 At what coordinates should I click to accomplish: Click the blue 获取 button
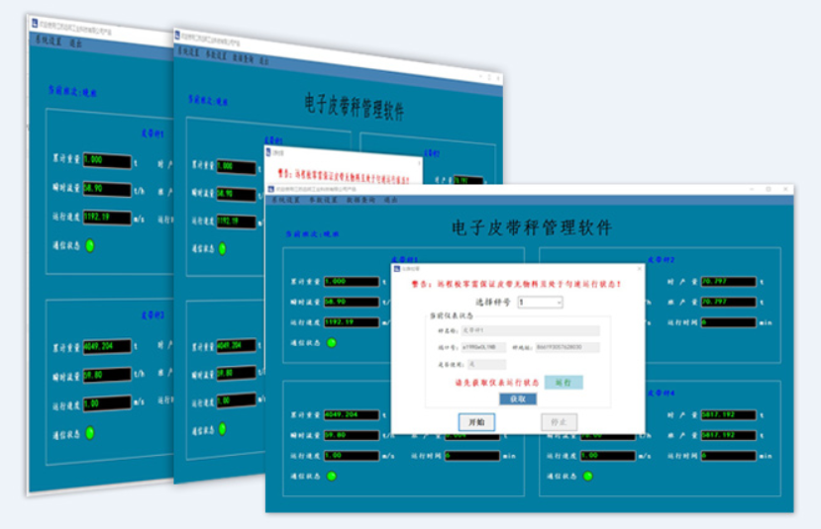pyautogui.click(x=517, y=398)
